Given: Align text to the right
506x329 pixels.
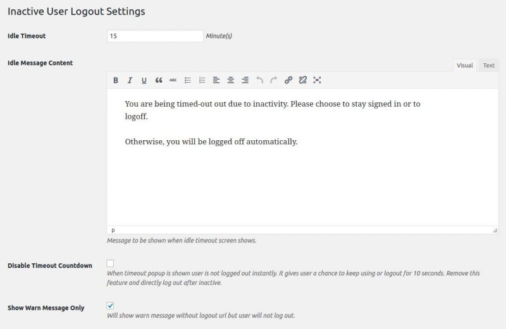Looking at the screenshot, I should [245, 80].
